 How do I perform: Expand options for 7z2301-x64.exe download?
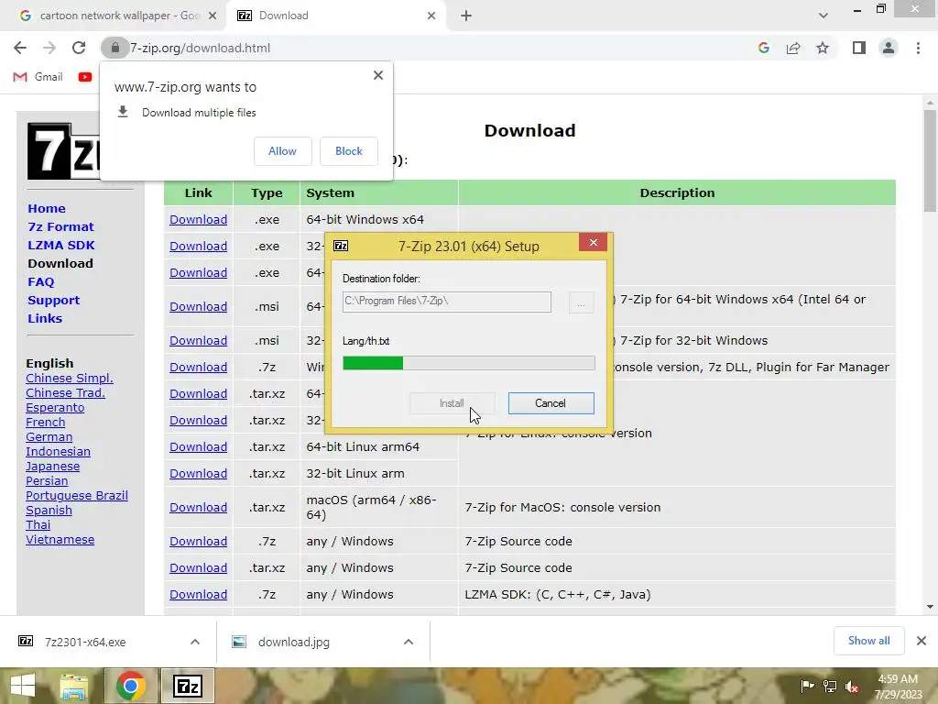(x=195, y=642)
